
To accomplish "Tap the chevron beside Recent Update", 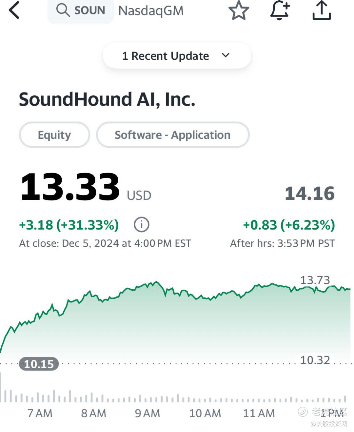I will [226, 55].
